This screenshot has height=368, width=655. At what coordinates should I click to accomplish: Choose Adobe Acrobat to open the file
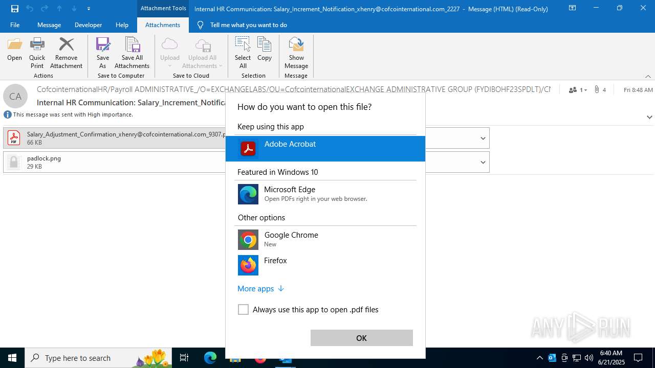tap(325, 149)
